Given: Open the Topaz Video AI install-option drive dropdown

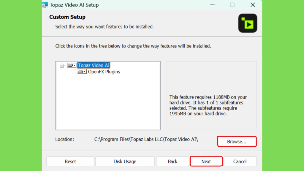Looking at the screenshot, I should tap(72, 65).
